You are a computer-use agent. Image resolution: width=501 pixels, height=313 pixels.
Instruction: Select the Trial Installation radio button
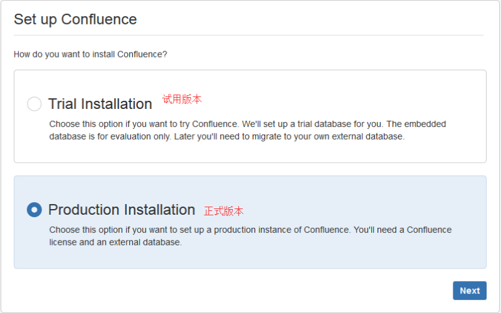[34, 104]
